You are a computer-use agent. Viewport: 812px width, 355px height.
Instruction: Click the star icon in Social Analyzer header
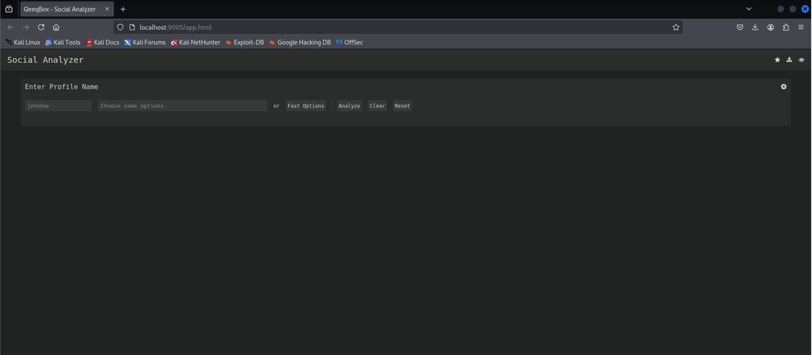[777, 60]
